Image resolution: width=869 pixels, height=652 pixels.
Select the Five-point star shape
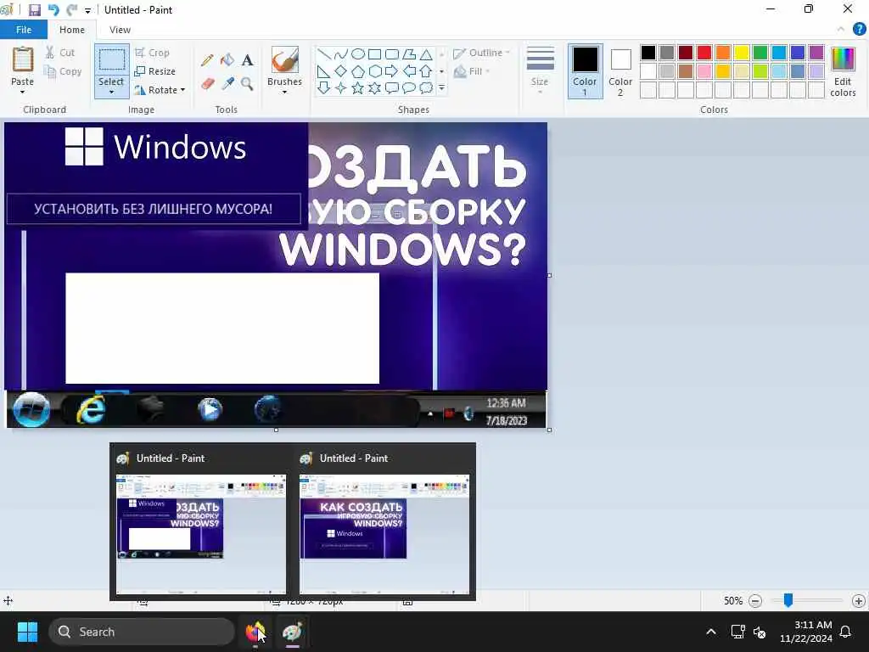pos(358,87)
